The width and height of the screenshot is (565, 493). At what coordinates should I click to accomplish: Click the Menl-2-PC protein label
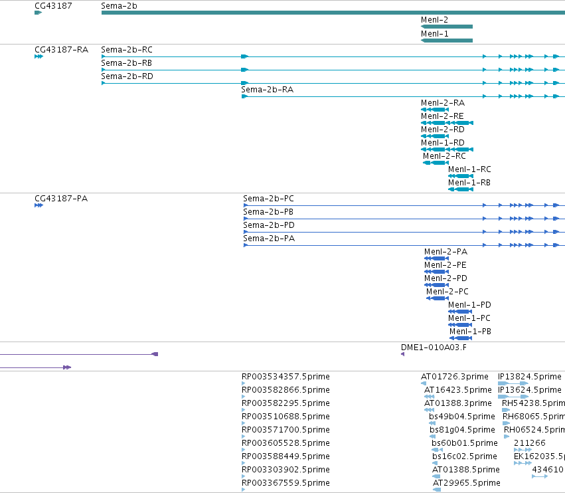point(447,292)
